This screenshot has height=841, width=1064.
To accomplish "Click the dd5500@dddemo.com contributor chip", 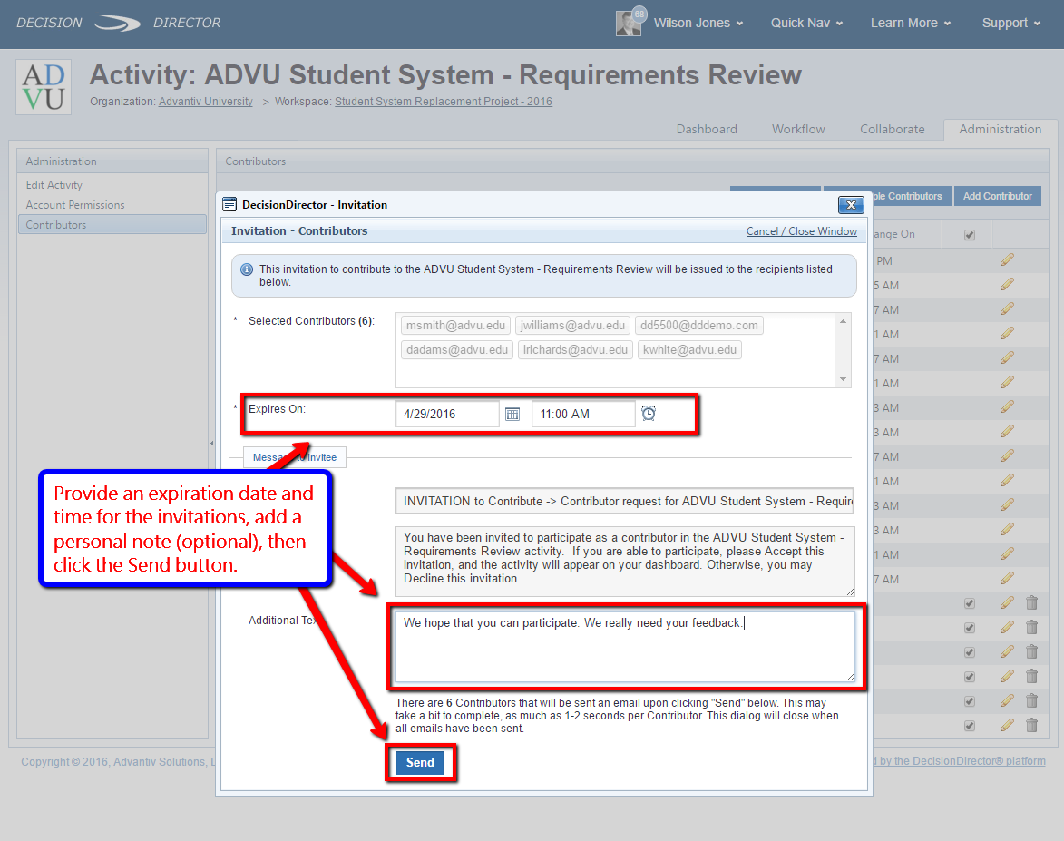I will pos(699,326).
